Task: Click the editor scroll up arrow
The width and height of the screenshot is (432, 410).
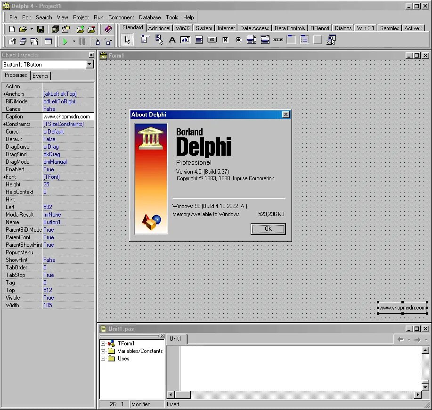Action: coord(425,351)
